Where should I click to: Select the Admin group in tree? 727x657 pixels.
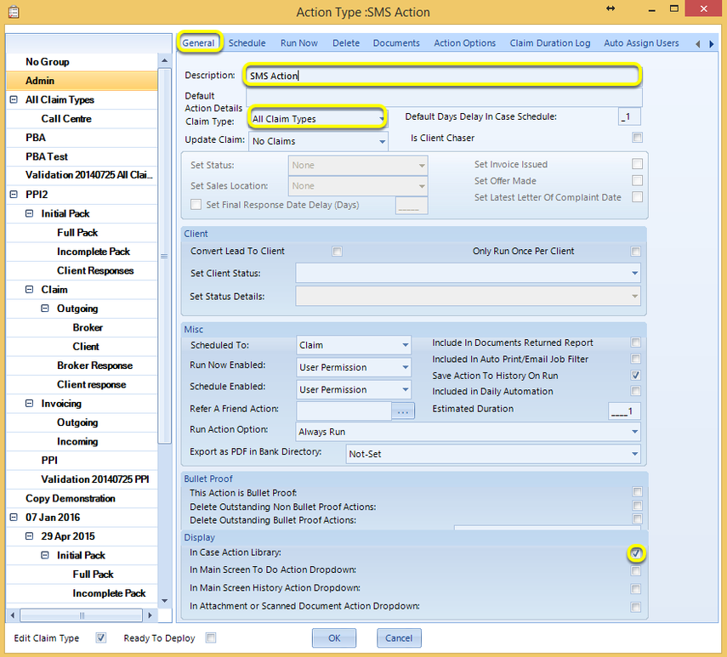(82, 81)
